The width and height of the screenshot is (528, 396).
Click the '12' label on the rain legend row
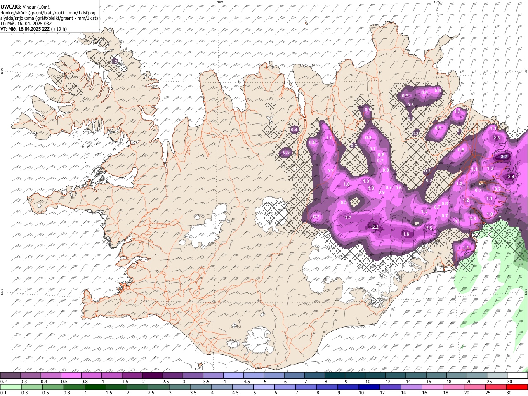pyautogui.click(x=382, y=393)
